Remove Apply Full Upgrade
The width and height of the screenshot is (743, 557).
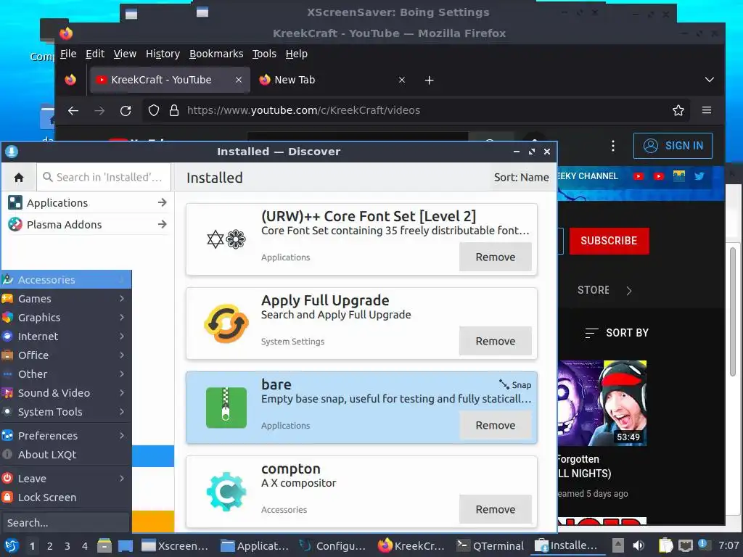(495, 341)
